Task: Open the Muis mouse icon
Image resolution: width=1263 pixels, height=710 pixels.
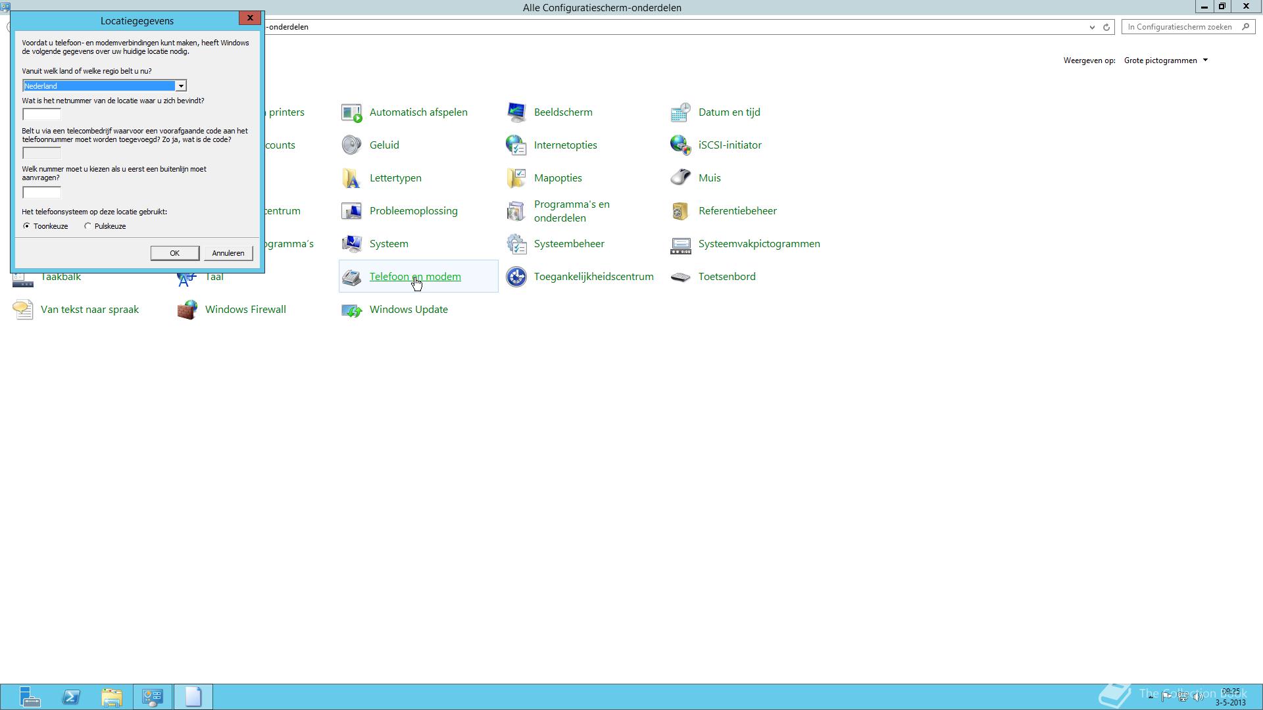Action: [x=681, y=178]
